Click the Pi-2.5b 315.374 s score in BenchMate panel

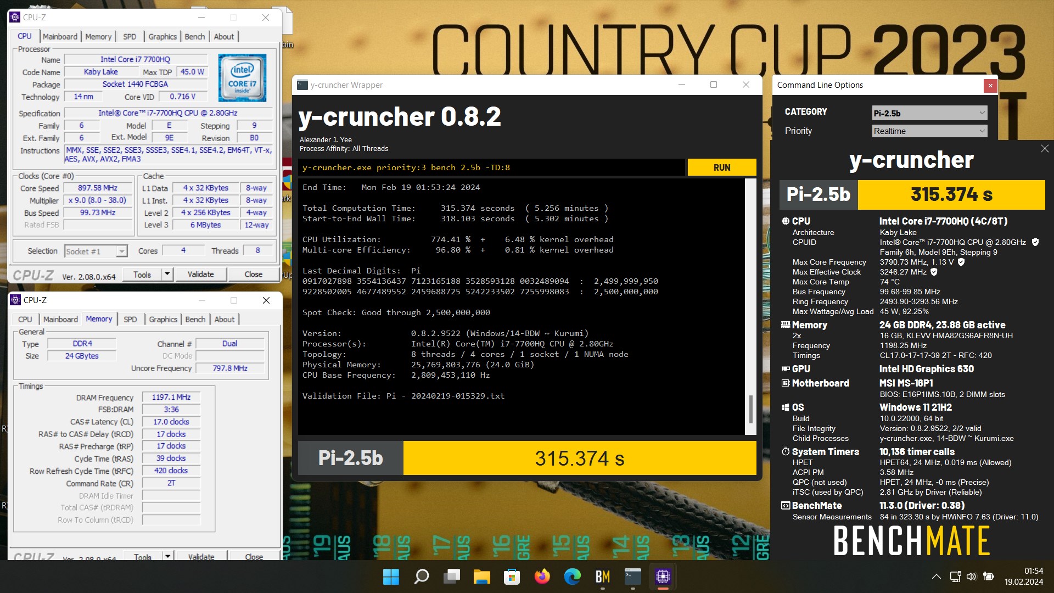[912, 194]
